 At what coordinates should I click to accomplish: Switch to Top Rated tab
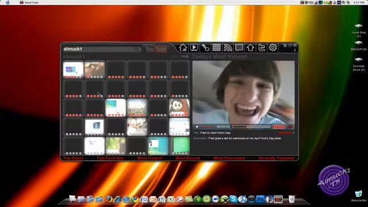click(x=73, y=158)
